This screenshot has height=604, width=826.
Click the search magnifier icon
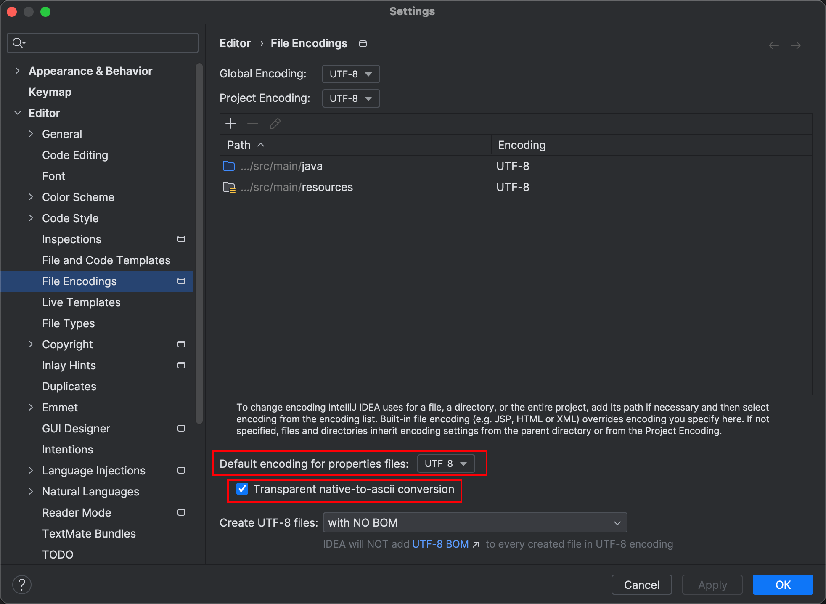click(x=18, y=42)
